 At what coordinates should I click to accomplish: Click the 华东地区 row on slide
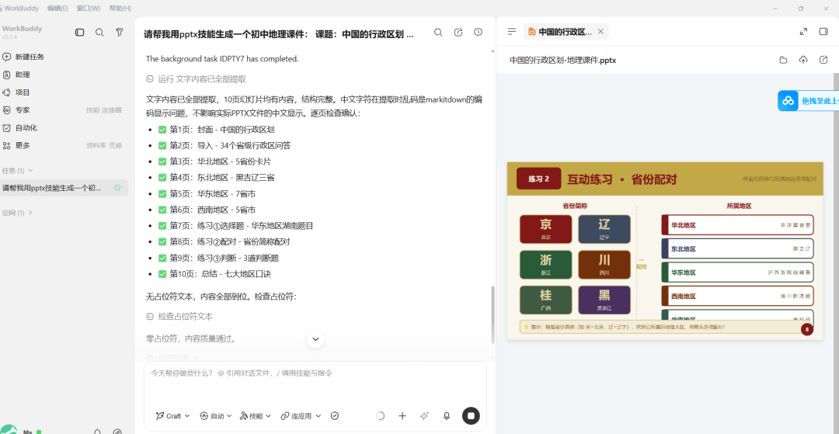click(x=738, y=272)
